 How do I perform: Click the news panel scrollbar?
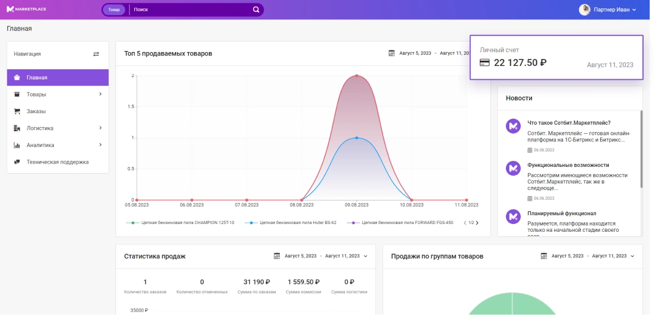(x=641, y=149)
